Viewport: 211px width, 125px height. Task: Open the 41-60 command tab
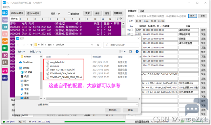pyautogui.click(x=146, y=21)
